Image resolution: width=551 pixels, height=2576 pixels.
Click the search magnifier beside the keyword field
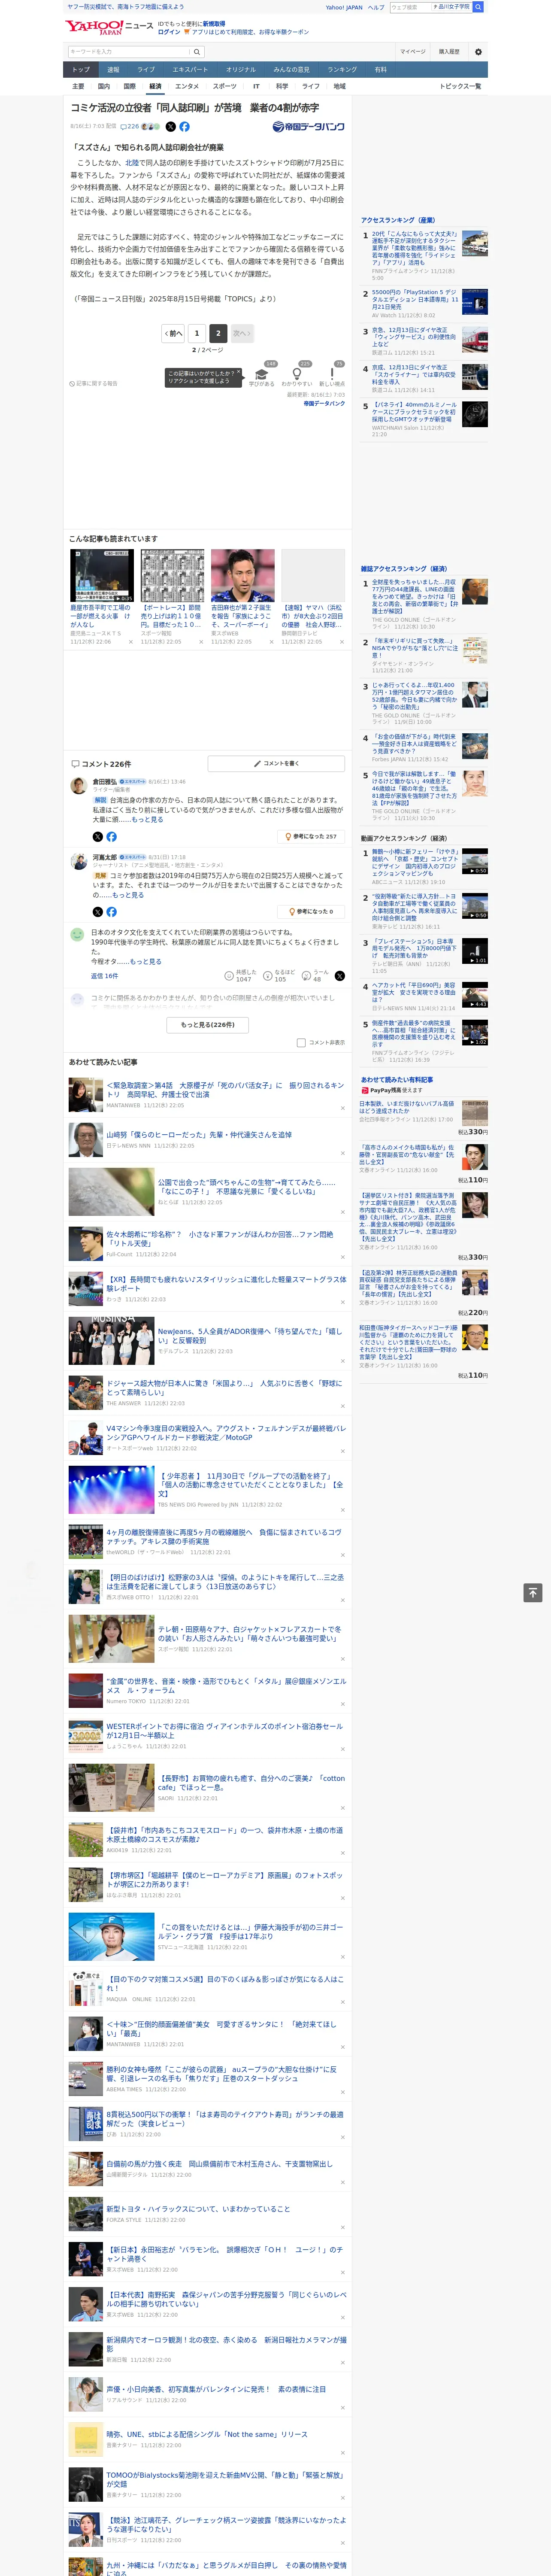(x=197, y=52)
